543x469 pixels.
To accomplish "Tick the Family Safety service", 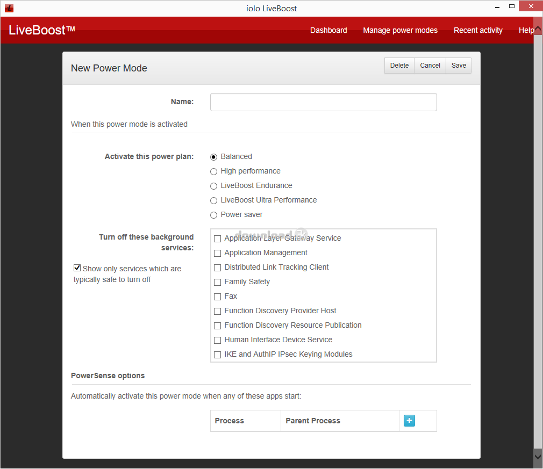I will click(x=218, y=283).
